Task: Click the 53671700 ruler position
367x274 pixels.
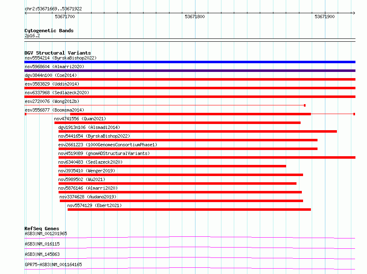Action: coord(65,17)
